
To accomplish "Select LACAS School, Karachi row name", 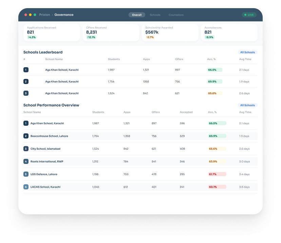I will pyautogui.click(x=45, y=187).
